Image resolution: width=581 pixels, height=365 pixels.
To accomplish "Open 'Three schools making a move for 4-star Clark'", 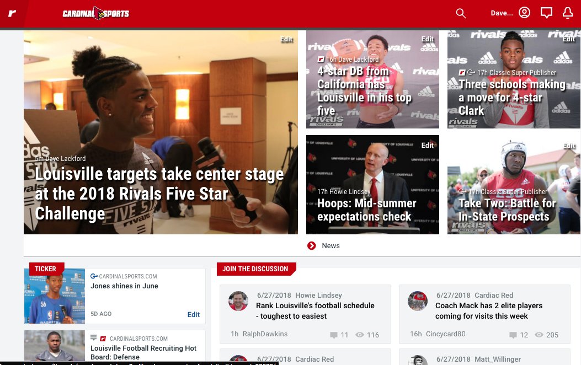I will pyautogui.click(x=512, y=98).
